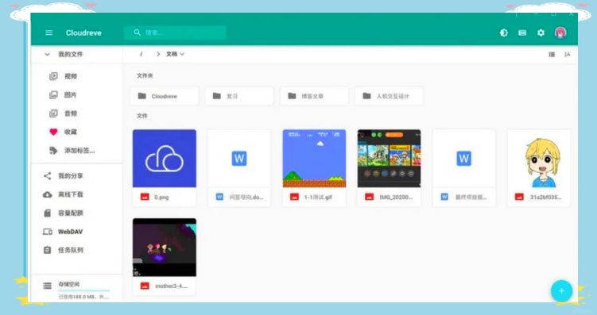Click the Cloudreve title in header

tap(83, 33)
